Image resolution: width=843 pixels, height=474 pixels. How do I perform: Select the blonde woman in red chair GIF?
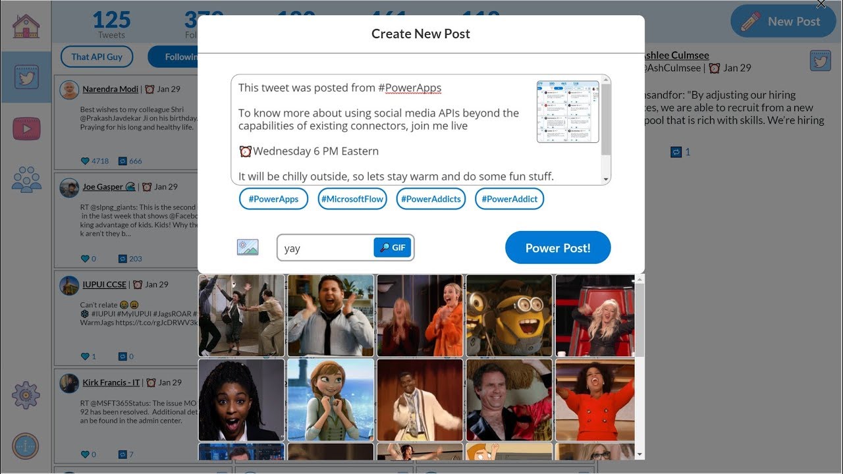(595, 315)
